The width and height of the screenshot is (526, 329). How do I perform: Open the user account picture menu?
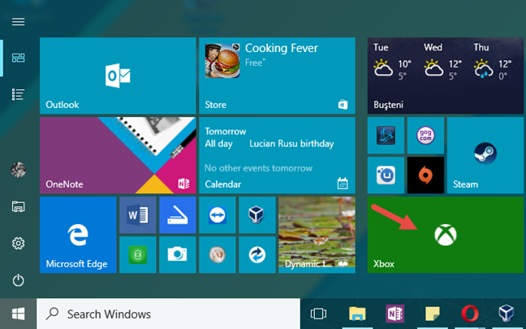pyautogui.click(x=18, y=170)
